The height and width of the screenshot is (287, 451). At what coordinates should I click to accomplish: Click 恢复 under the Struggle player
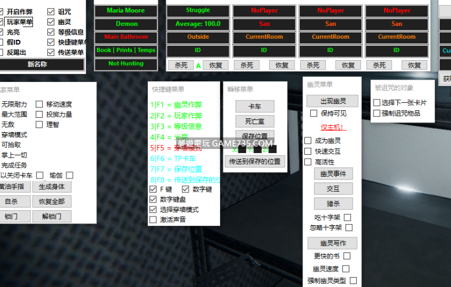coord(216,65)
